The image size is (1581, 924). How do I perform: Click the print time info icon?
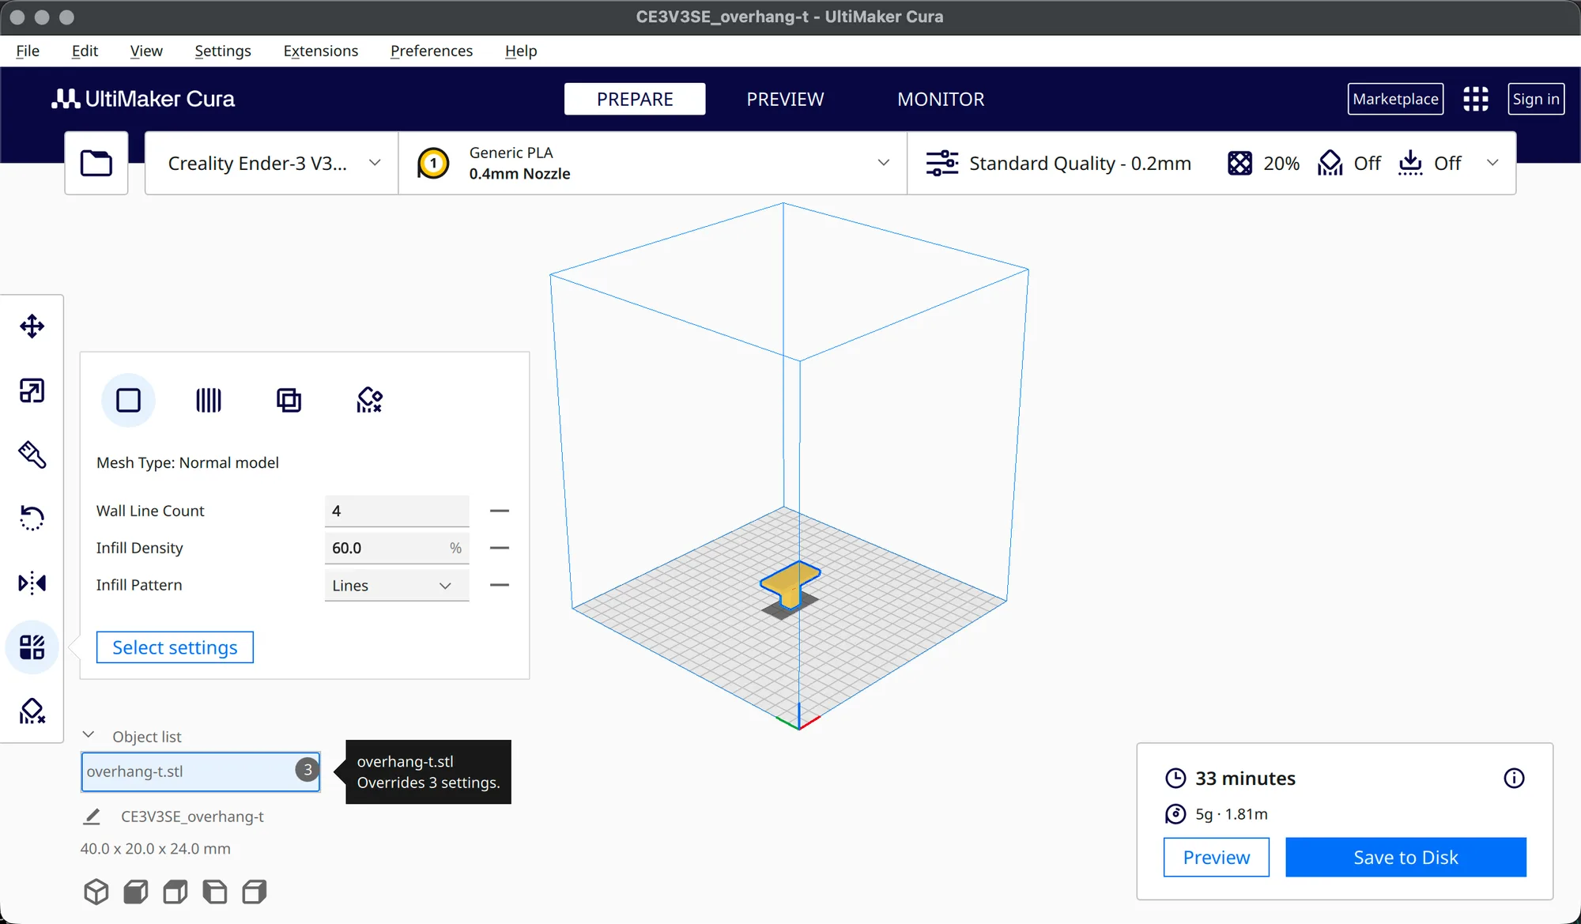click(1514, 779)
